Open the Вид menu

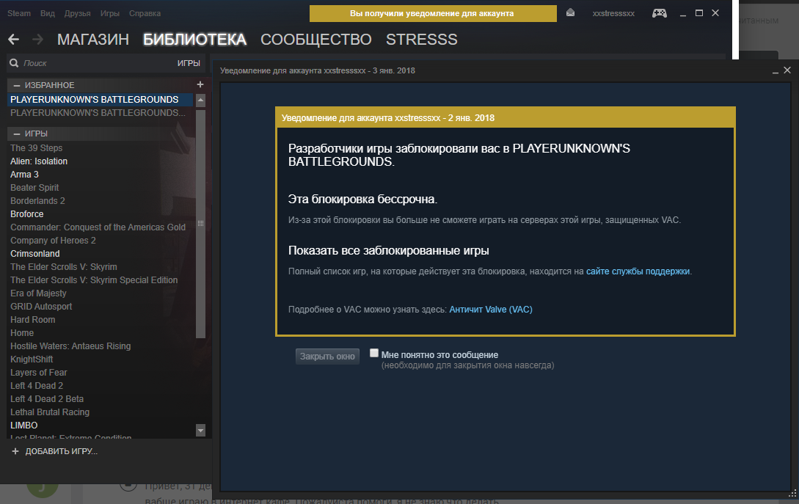click(x=48, y=13)
